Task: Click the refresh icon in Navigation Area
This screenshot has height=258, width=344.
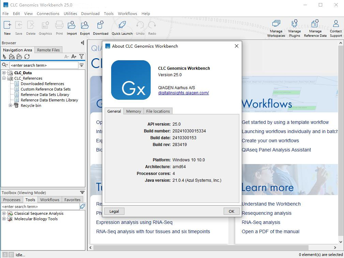Action: [27, 57]
